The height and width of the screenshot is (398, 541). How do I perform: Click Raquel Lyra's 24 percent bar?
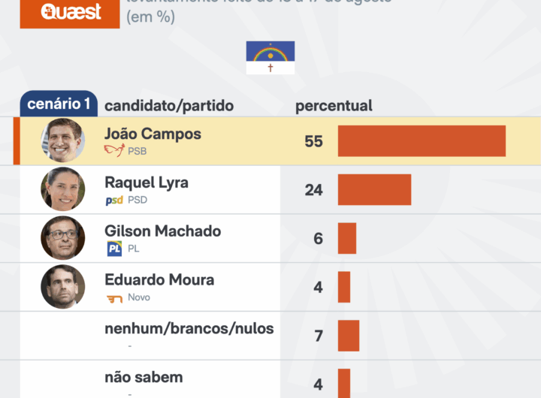(x=374, y=189)
